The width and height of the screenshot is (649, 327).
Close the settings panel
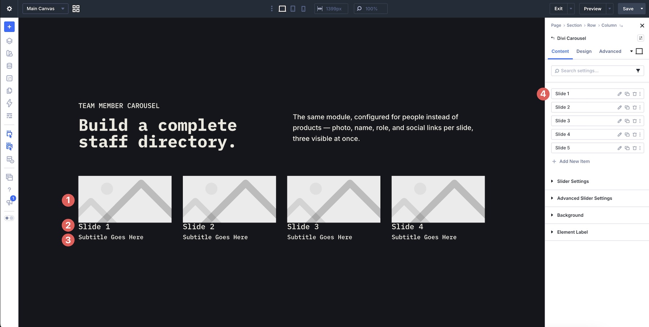coord(642,26)
